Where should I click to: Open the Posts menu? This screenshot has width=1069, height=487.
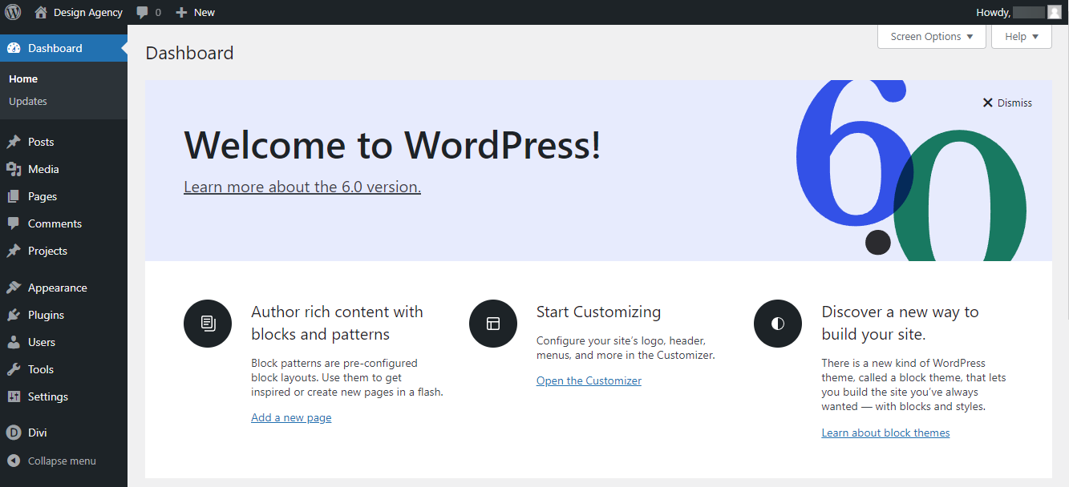pyautogui.click(x=41, y=142)
